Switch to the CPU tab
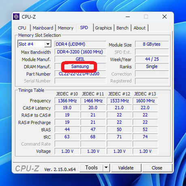 22,28
